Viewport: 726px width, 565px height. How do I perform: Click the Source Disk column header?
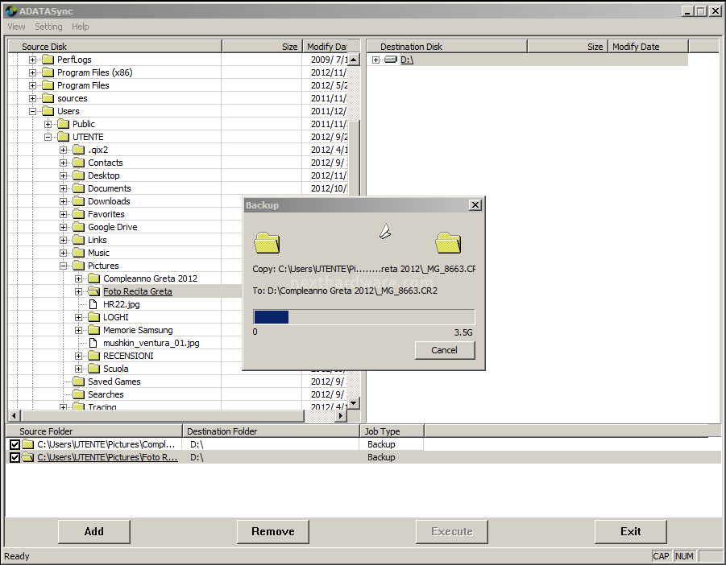[115, 47]
